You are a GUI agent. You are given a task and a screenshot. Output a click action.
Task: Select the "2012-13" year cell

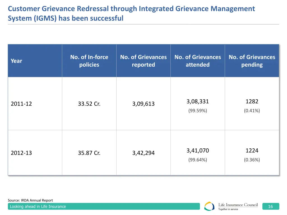[21, 153]
